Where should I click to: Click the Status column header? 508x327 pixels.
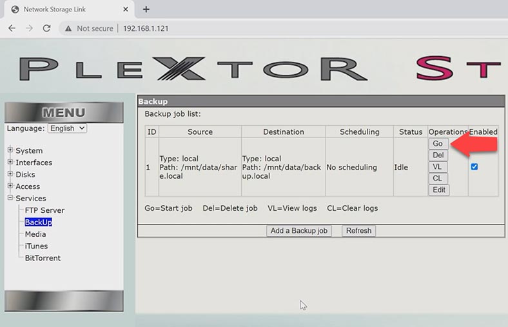[411, 132]
